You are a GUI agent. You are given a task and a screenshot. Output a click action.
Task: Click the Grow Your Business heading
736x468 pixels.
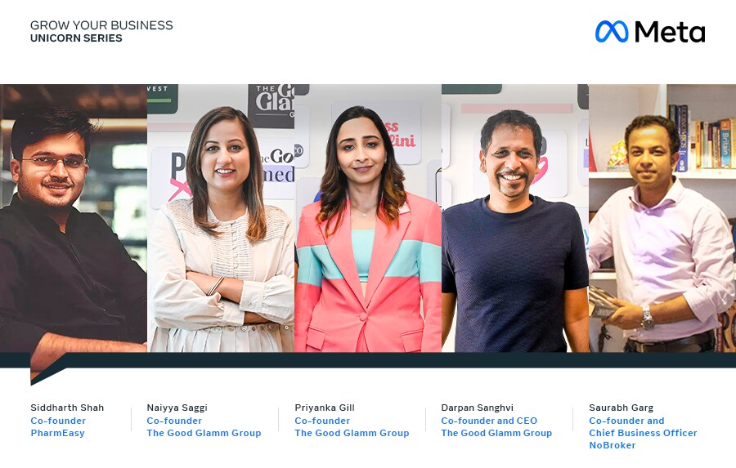[x=101, y=25]
